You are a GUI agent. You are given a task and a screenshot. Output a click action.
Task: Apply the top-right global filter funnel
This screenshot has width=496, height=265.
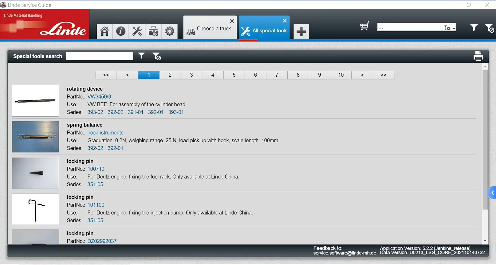[x=474, y=27]
